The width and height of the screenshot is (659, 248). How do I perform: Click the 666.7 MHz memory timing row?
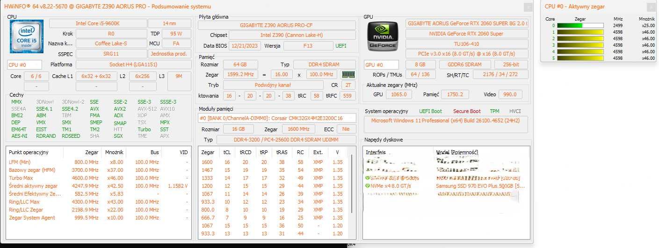[x=274, y=218]
